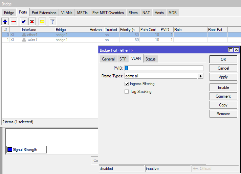
Task: Enable Tag Stacking checkbox
Action: coord(127,92)
